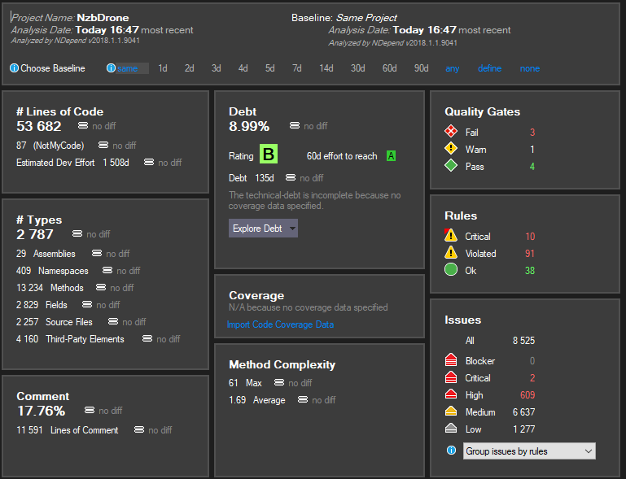This screenshot has width=626, height=479.
Task: Click the 1.69 Average complexity entry
Action: tap(257, 399)
